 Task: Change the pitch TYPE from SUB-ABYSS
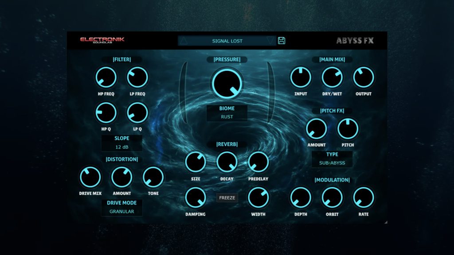click(x=332, y=162)
